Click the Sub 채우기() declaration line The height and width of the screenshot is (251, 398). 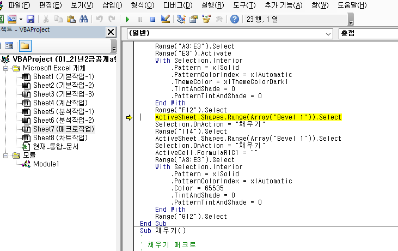point(163,231)
